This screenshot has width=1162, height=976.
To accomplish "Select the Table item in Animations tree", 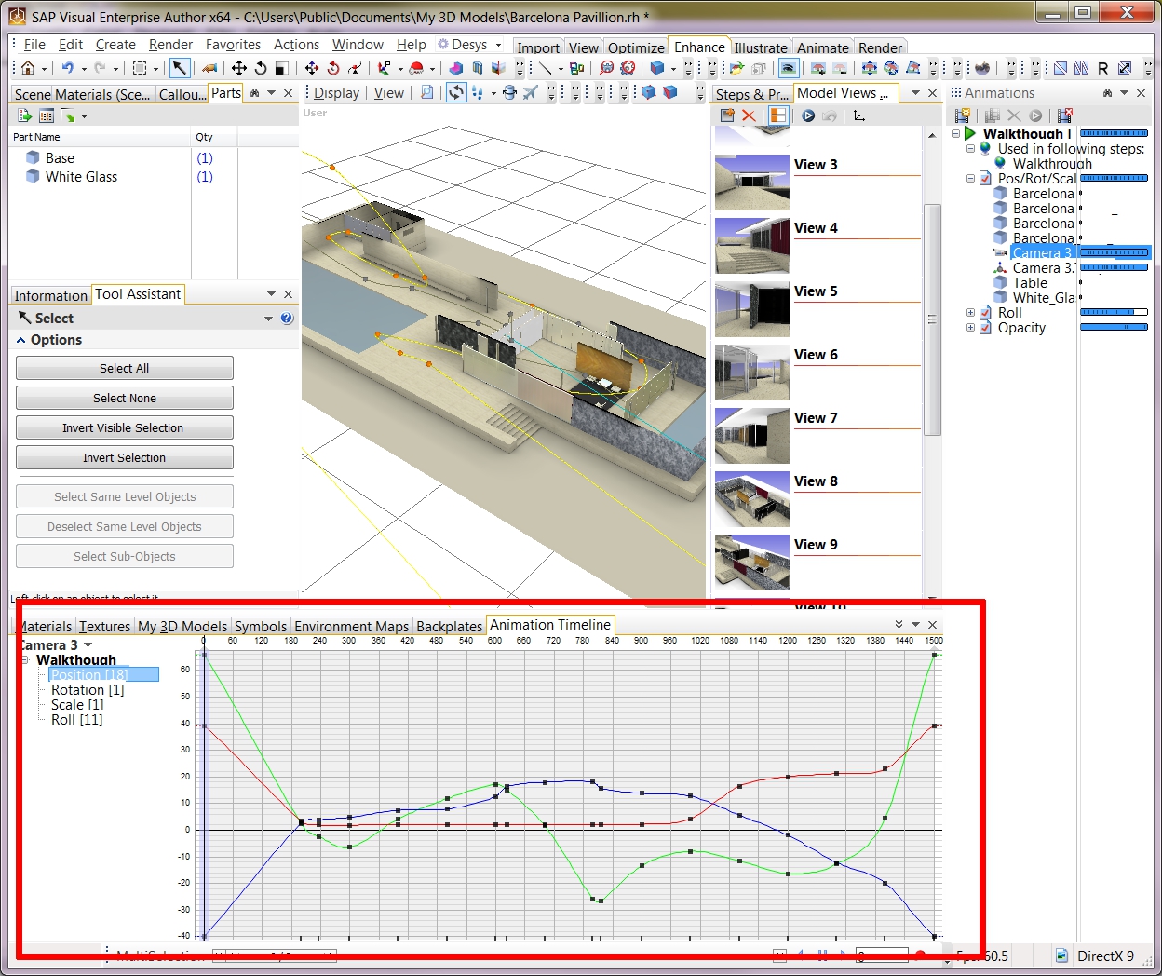I will pyautogui.click(x=1030, y=283).
